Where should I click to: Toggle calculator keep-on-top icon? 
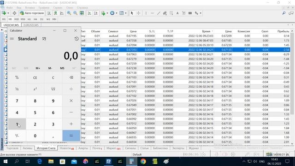pyautogui.click(x=44, y=39)
